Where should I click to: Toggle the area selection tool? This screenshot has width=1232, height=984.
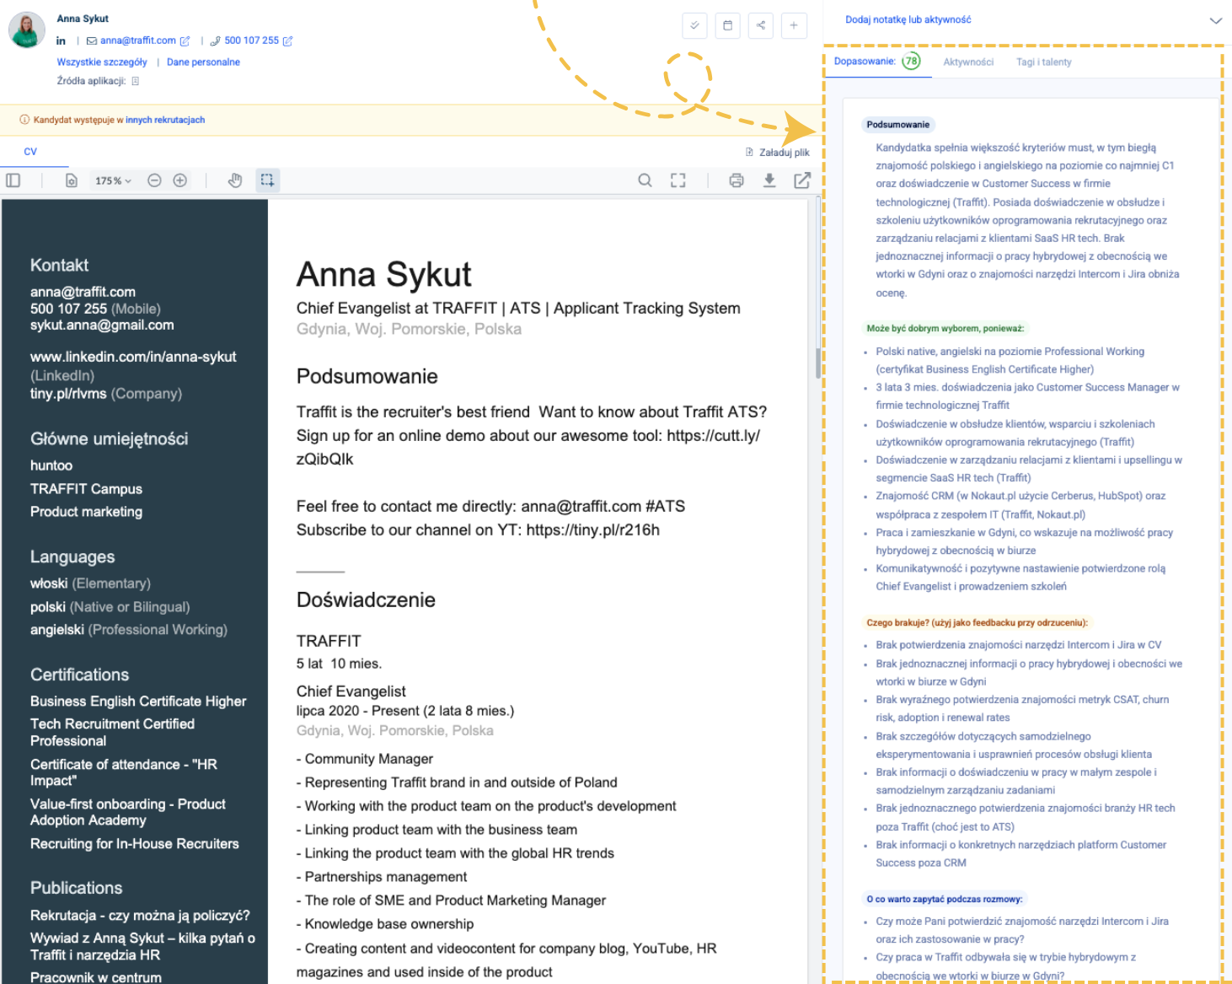pyautogui.click(x=267, y=180)
